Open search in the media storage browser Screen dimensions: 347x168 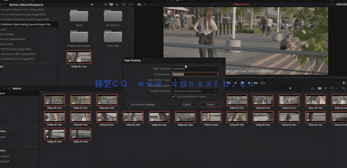coord(124,5)
